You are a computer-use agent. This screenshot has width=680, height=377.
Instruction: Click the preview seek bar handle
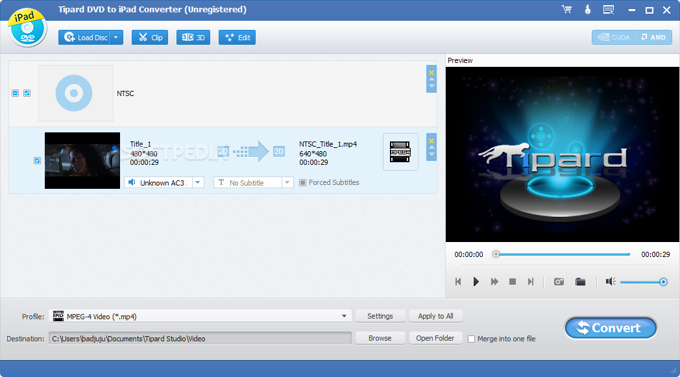pos(496,254)
